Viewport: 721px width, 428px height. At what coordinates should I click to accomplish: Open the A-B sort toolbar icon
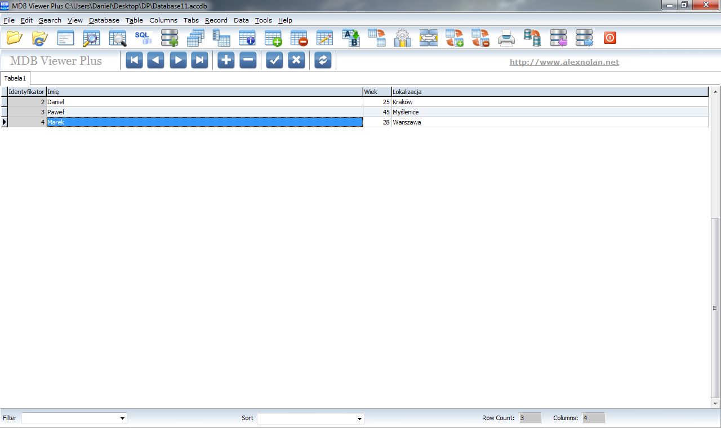click(x=351, y=38)
